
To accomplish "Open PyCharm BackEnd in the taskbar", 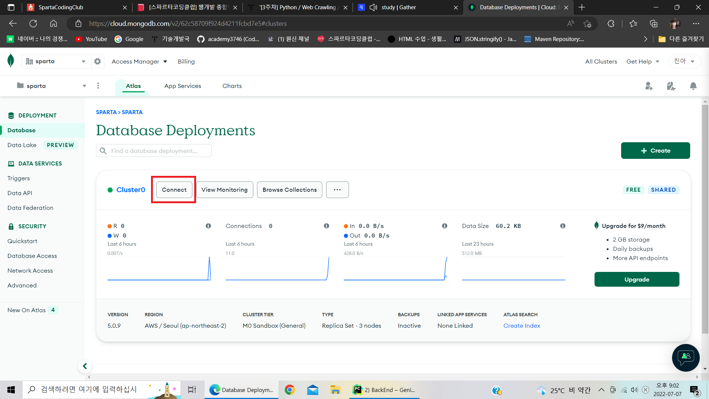I will (384, 390).
